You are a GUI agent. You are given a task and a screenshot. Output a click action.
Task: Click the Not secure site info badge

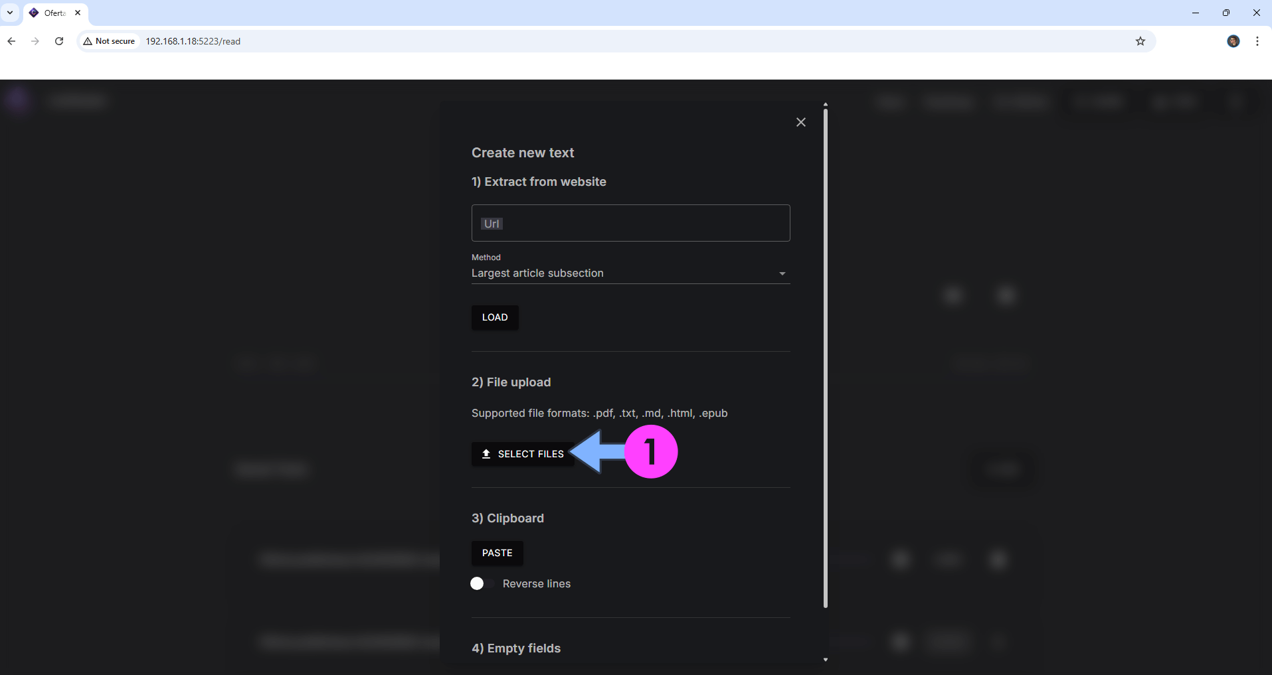[x=109, y=41]
